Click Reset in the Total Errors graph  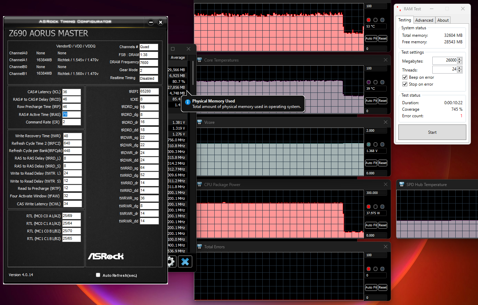[x=383, y=287]
